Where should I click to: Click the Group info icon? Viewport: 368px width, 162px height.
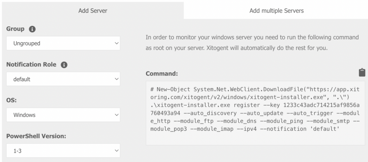tap(32, 29)
